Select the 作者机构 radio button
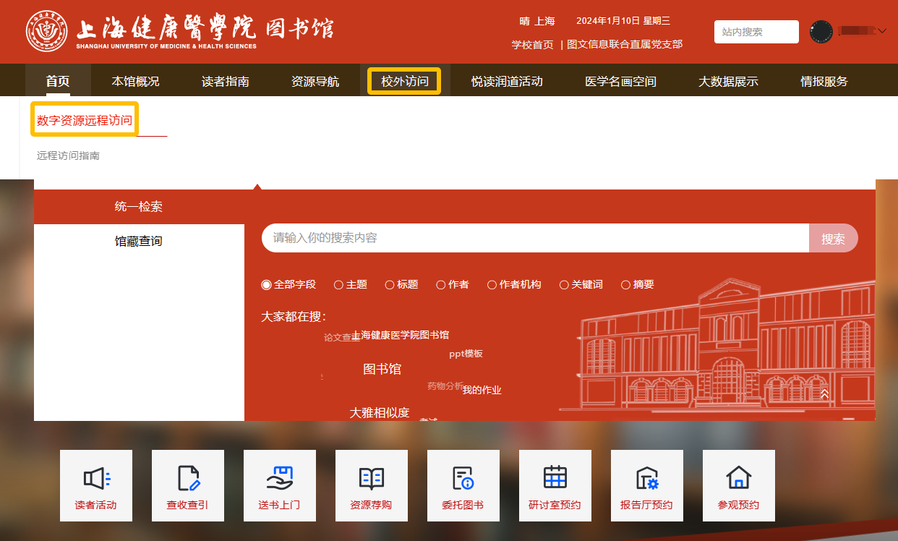The width and height of the screenshot is (898, 541). [x=492, y=285]
